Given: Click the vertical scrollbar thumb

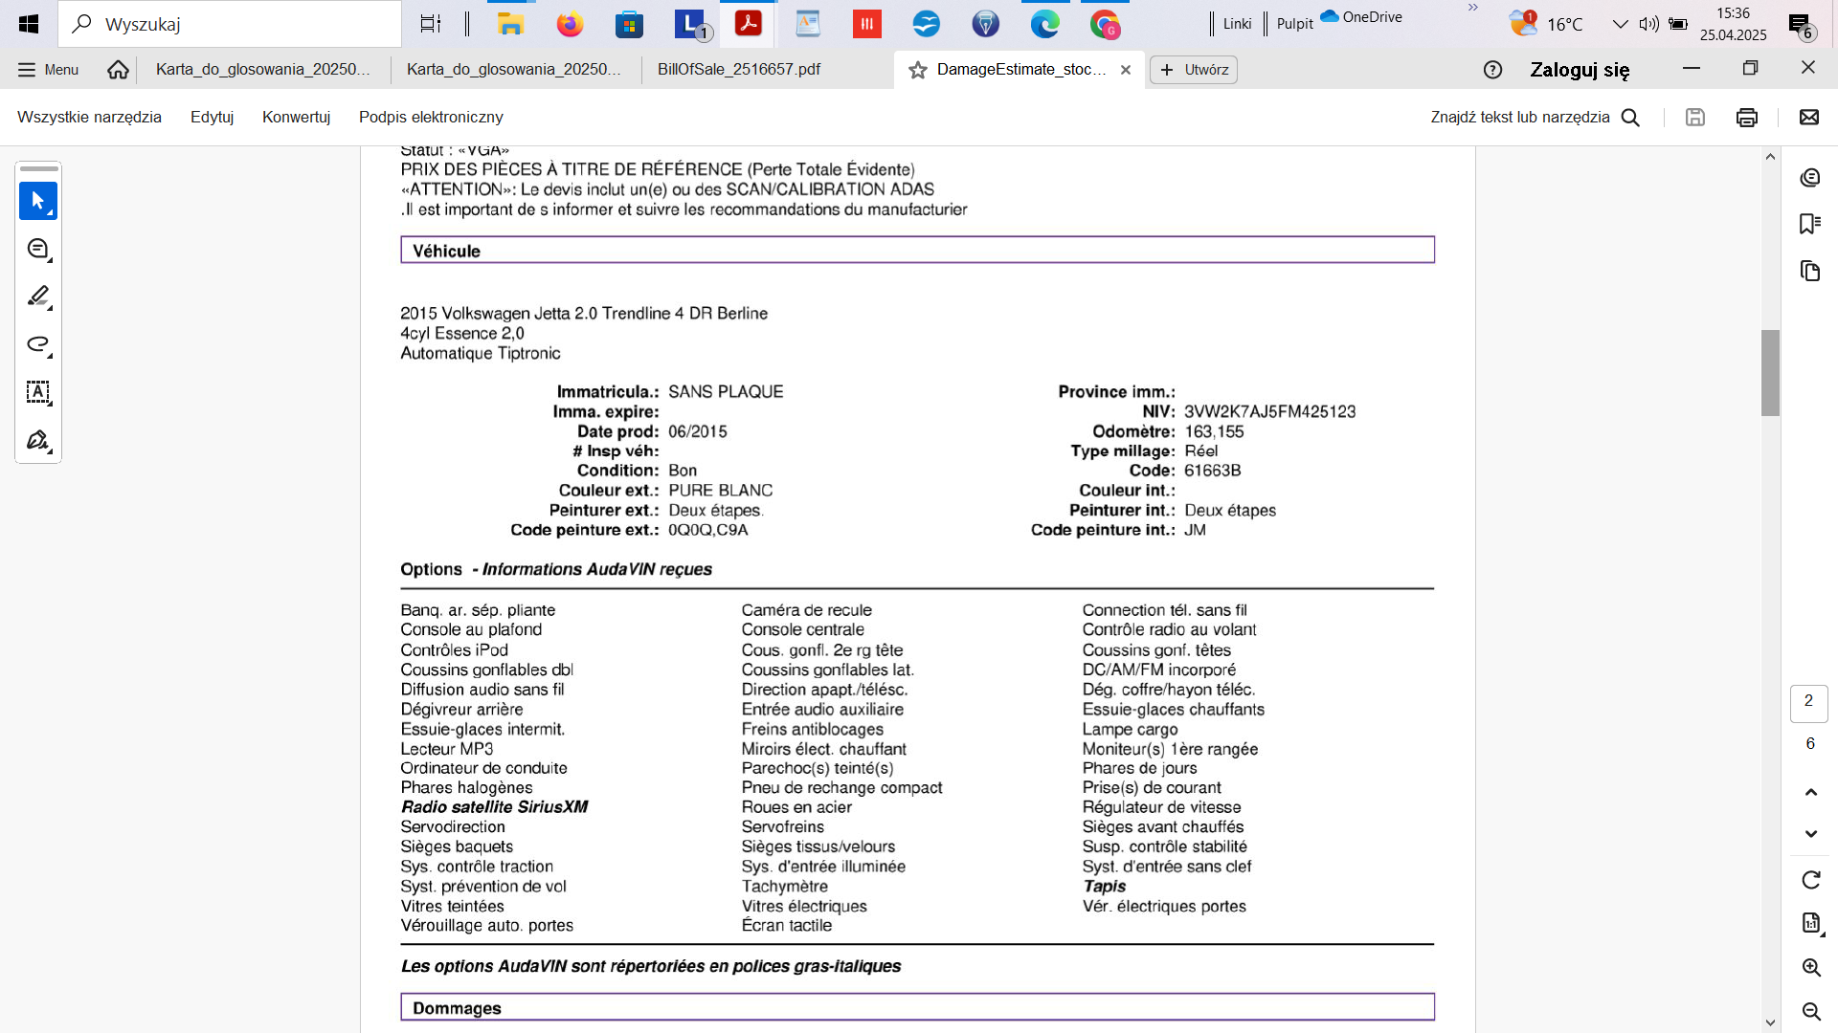Looking at the screenshot, I should point(1770,373).
